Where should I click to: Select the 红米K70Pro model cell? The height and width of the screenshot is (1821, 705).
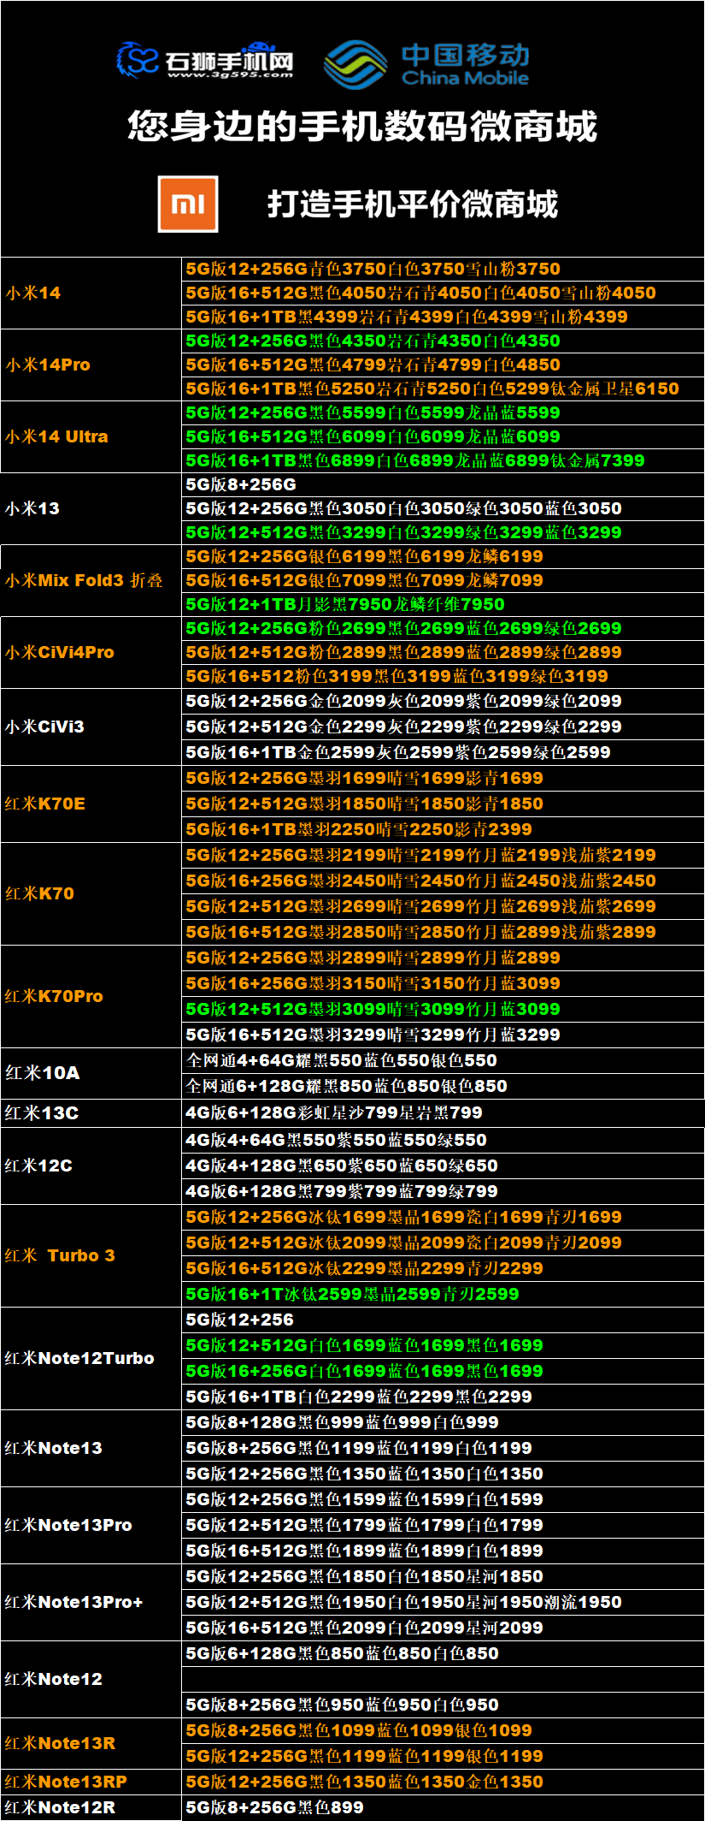[54, 996]
